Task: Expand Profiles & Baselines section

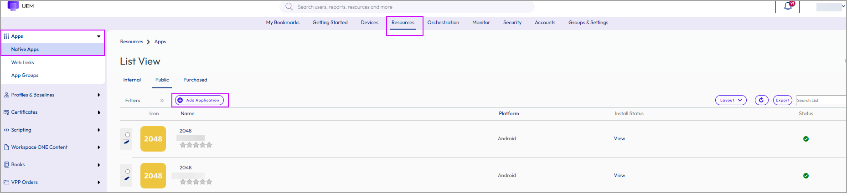Action: [99, 95]
